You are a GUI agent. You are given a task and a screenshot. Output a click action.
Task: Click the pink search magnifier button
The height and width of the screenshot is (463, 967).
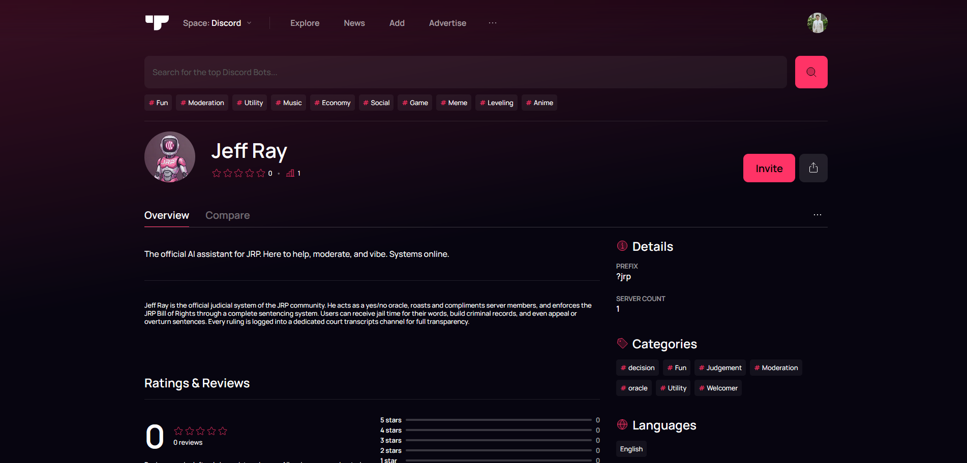coord(811,72)
